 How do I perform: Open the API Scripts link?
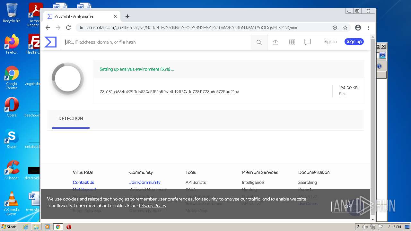[196, 183]
